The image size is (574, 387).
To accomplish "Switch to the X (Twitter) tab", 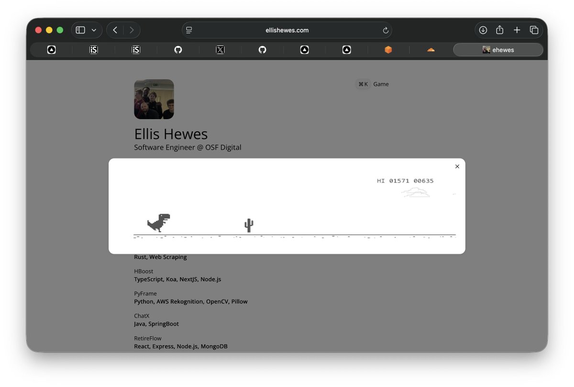I will pyautogui.click(x=220, y=50).
